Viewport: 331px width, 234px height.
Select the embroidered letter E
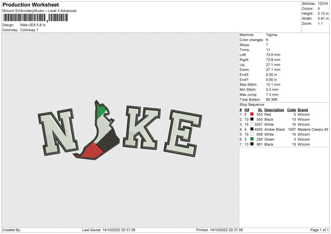[183, 134]
